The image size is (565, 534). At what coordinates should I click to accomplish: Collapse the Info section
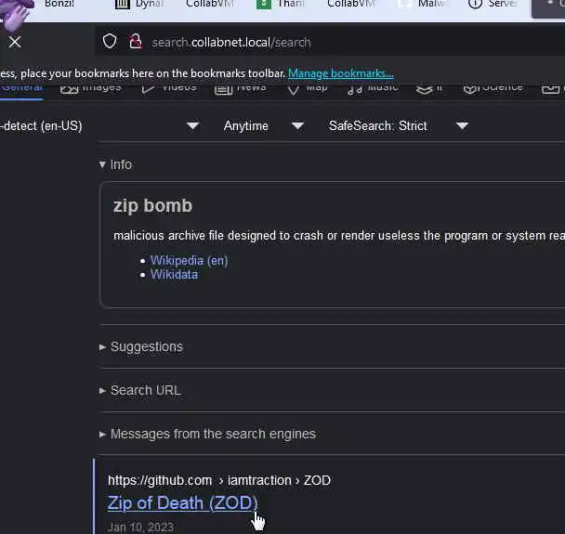pyautogui.click(x=115, y=165)
